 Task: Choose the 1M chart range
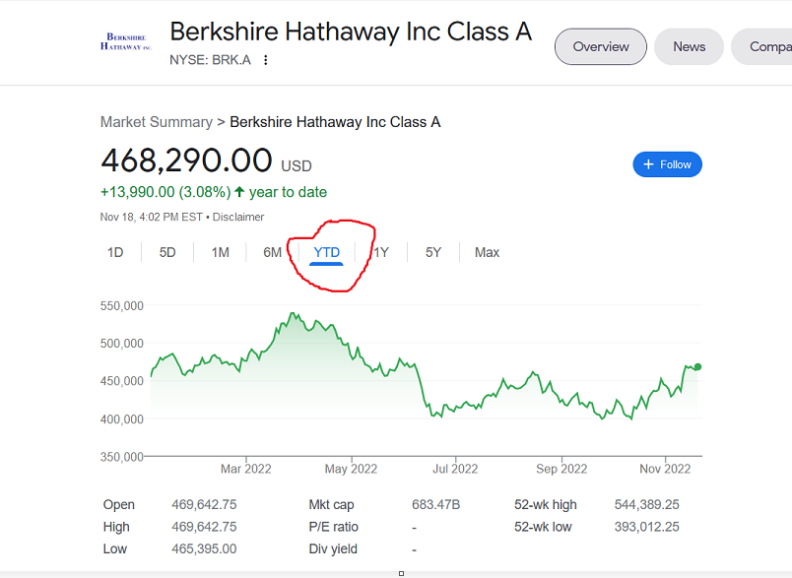(220, 252)
